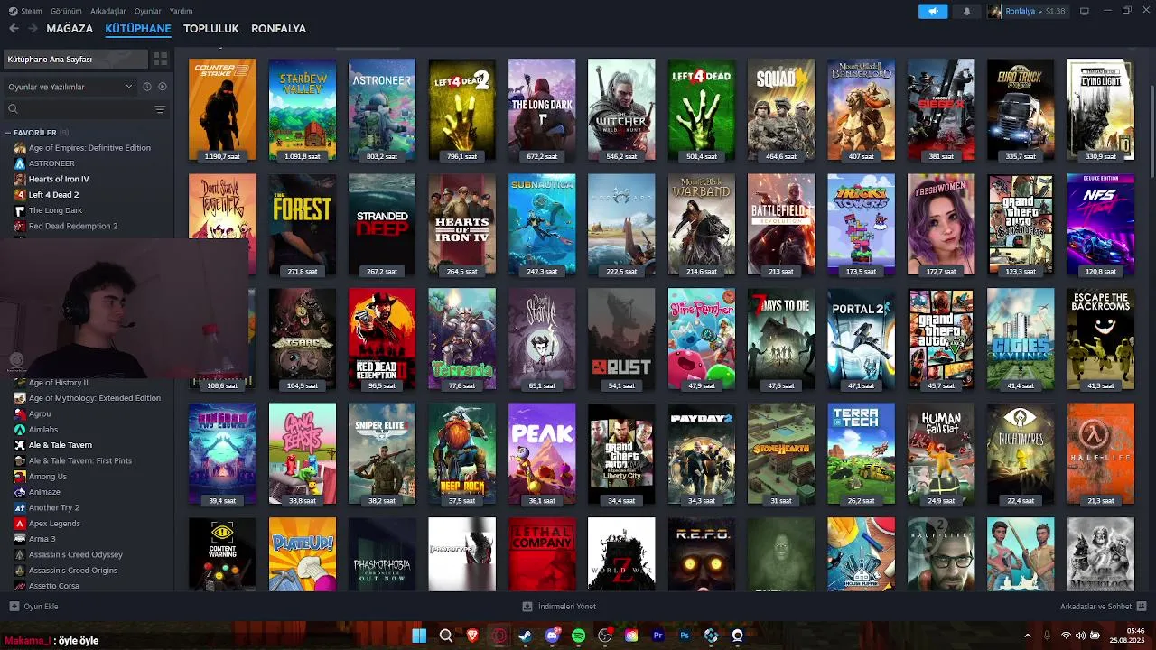Viewport: 1156px width, 650px height.
Task: Switch to grid collections view icon
Action: (160, 59)
